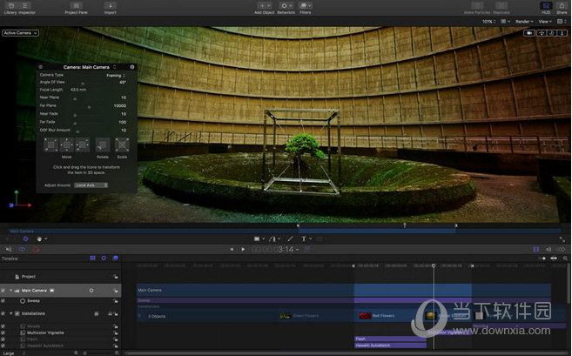Click the camera view icon in the canvas

[529, 33]
